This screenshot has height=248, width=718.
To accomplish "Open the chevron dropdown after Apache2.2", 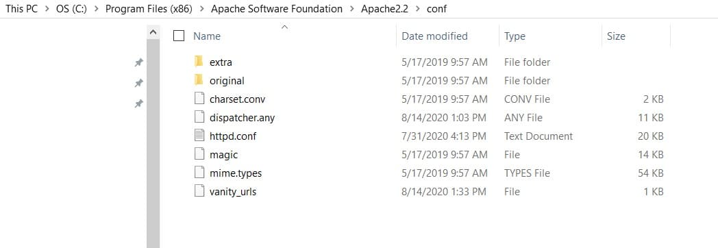I will pos(417,9).
